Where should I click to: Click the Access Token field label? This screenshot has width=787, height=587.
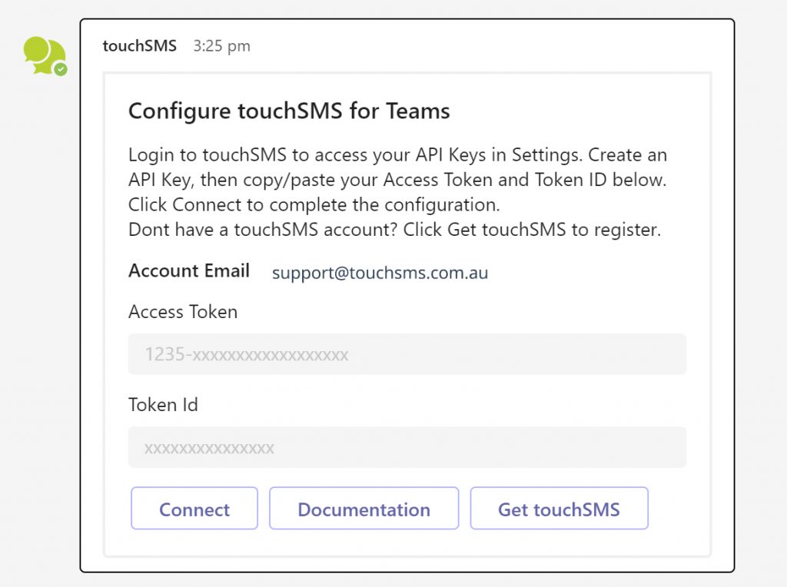(182, 312)
